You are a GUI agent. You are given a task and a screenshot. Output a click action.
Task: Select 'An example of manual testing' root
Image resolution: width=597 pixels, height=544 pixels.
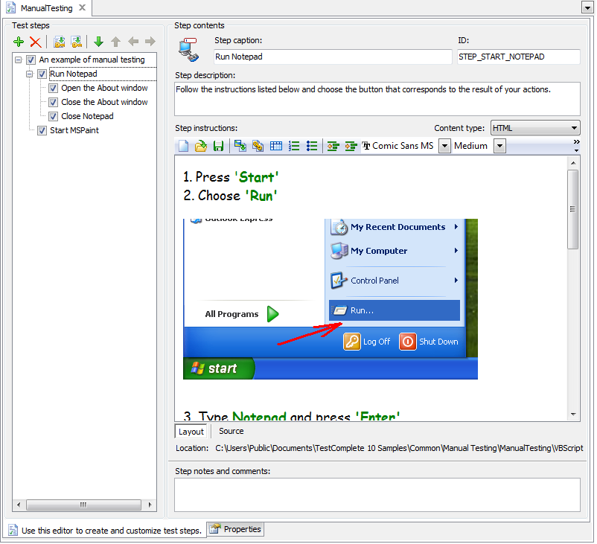coord(92,60)
